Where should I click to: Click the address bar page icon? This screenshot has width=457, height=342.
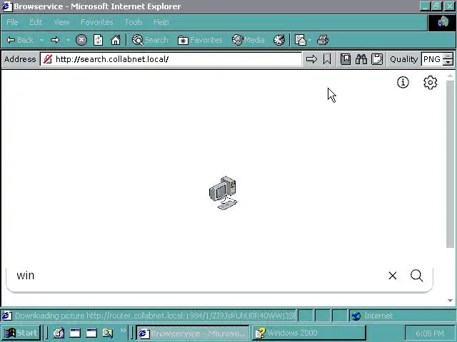click(x=48, y=59)
